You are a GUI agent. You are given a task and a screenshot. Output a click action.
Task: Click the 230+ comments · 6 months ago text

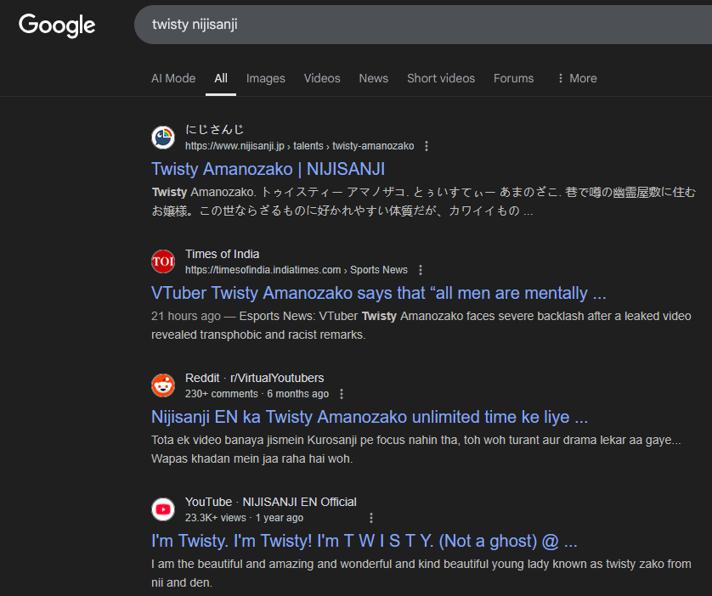pos(257,394)
